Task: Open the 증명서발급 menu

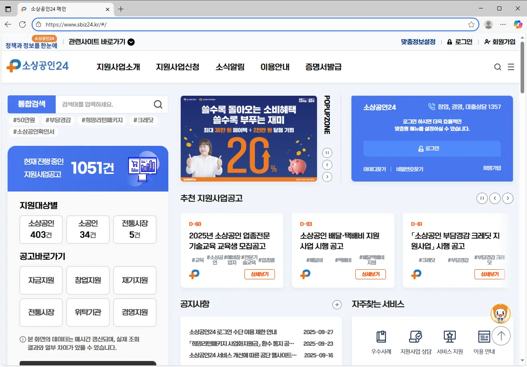Action: pos(323,67)
